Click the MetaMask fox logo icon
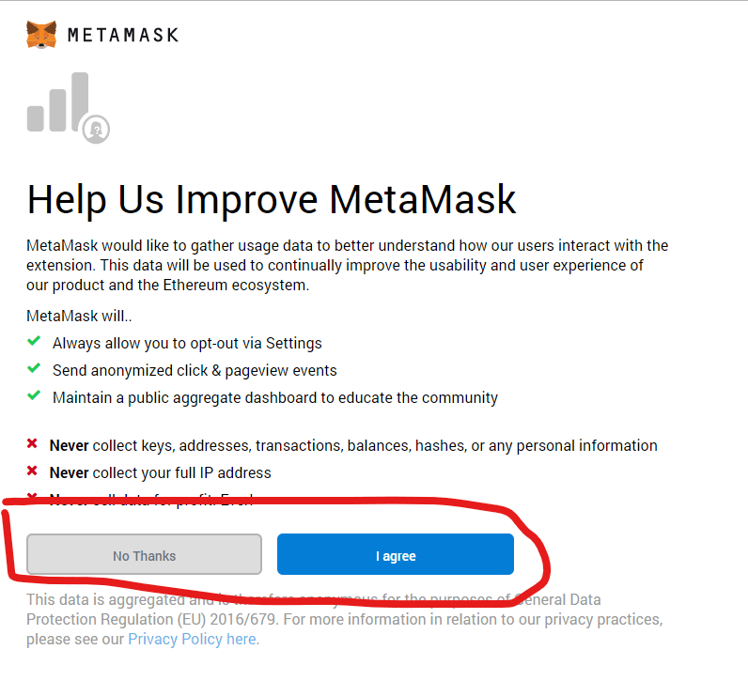The height and width of the screenshot is (696, 748). [x=41, y=35]
